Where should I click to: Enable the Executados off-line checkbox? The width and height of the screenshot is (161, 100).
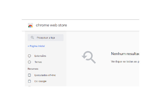(x=29, y=75)
